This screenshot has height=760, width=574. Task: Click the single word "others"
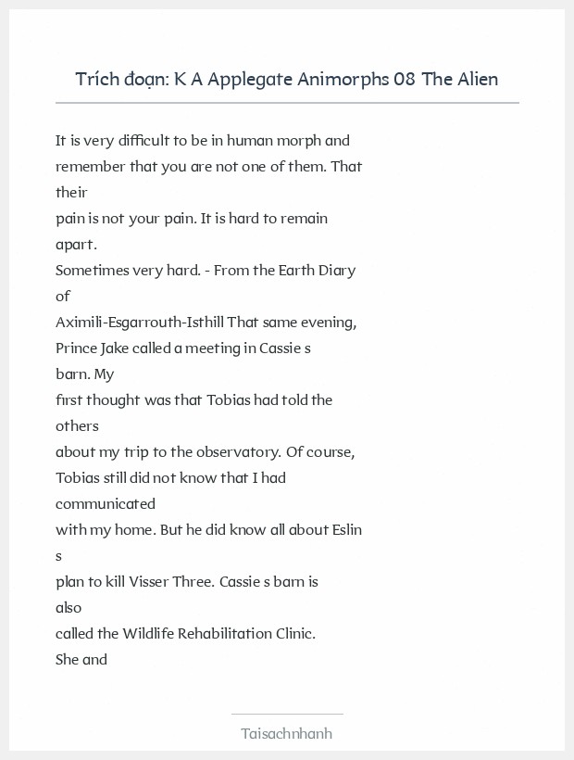coord(77,426)
